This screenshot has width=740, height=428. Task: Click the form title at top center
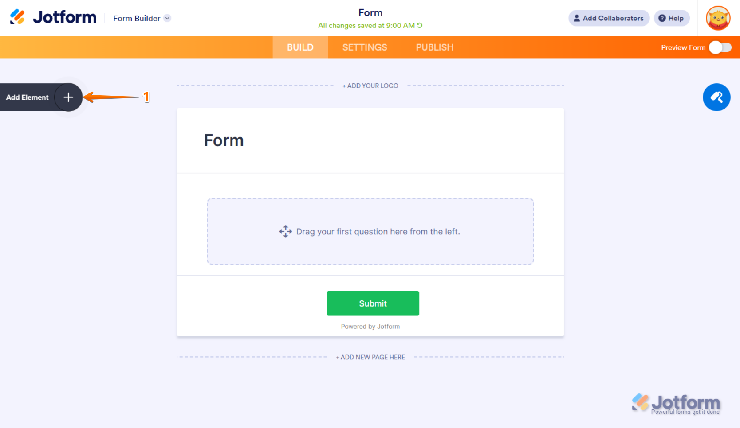pos(370,12)
